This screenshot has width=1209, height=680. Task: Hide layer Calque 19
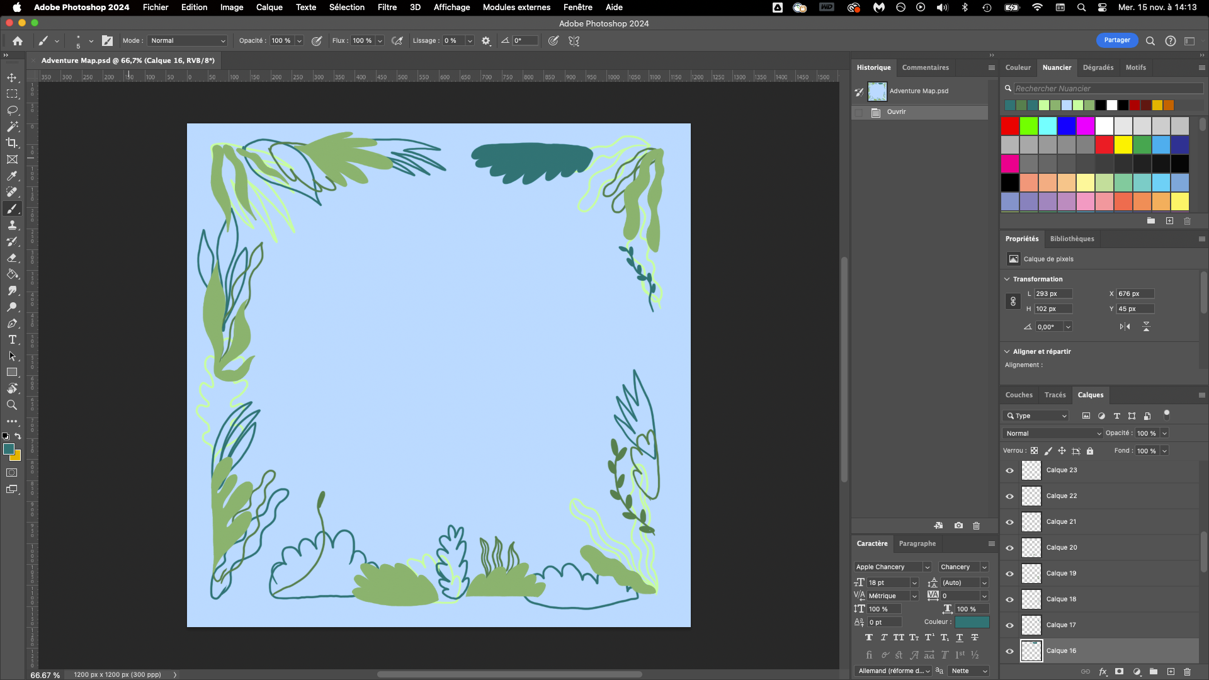coord(1010,574)
